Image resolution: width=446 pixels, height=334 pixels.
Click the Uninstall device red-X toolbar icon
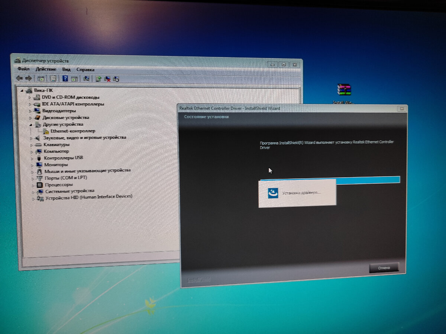pyautogui.click(x=107, y=79)
